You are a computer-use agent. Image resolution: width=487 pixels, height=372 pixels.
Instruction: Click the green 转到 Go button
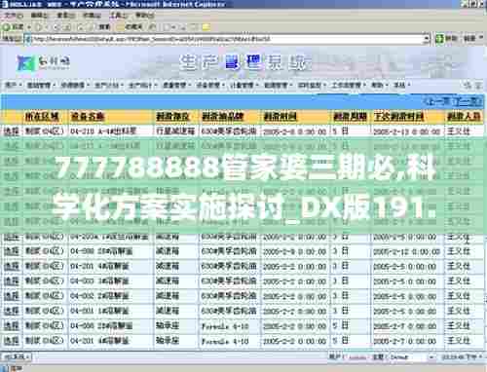pos(446,39)
